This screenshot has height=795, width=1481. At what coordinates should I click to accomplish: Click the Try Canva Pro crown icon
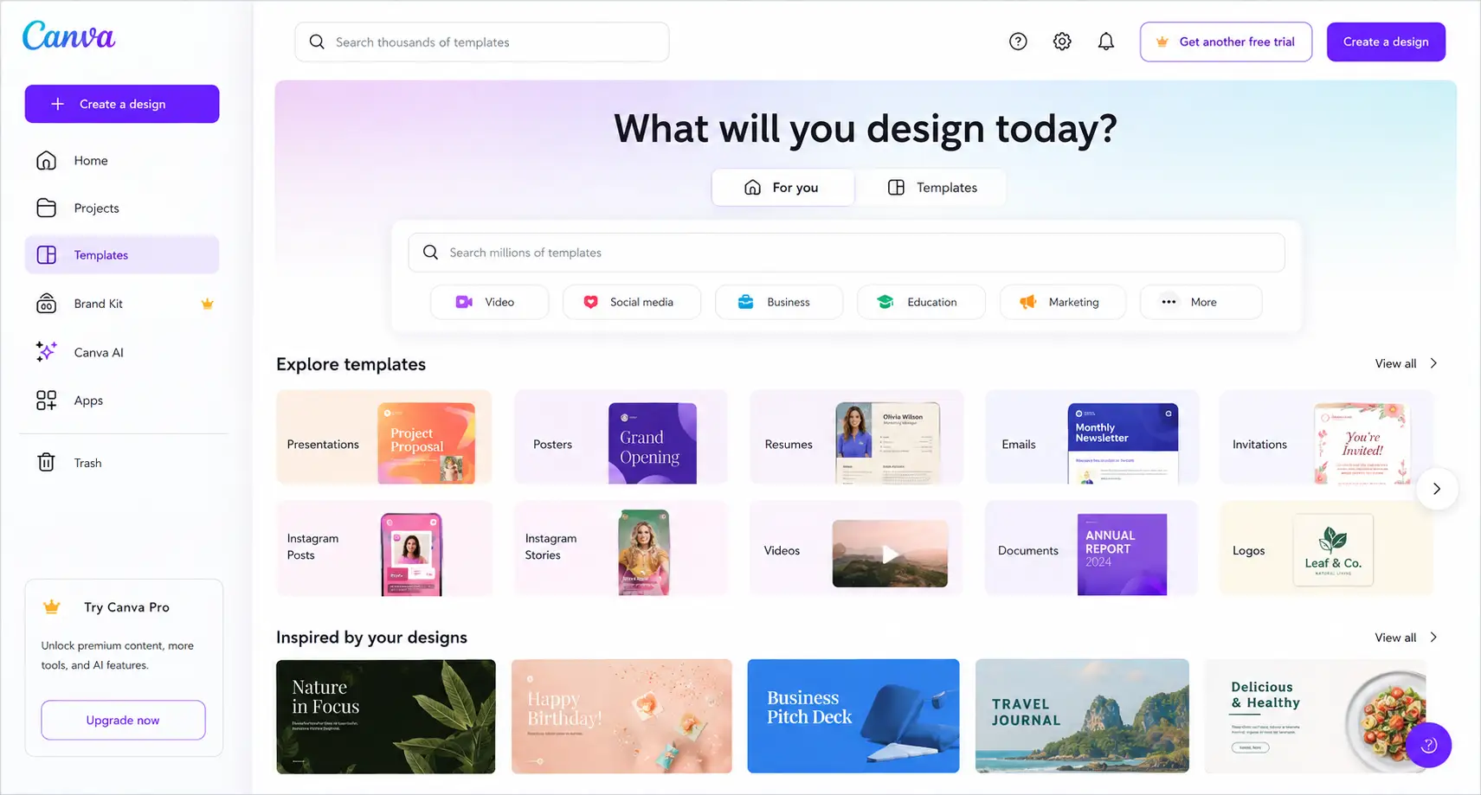(52, 606)
